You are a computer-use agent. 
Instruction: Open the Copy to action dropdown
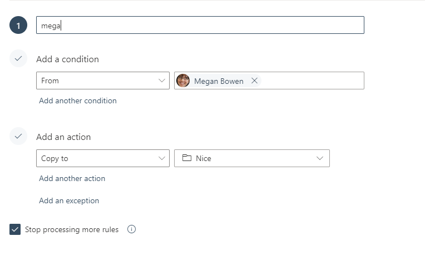tap(103, 158)
